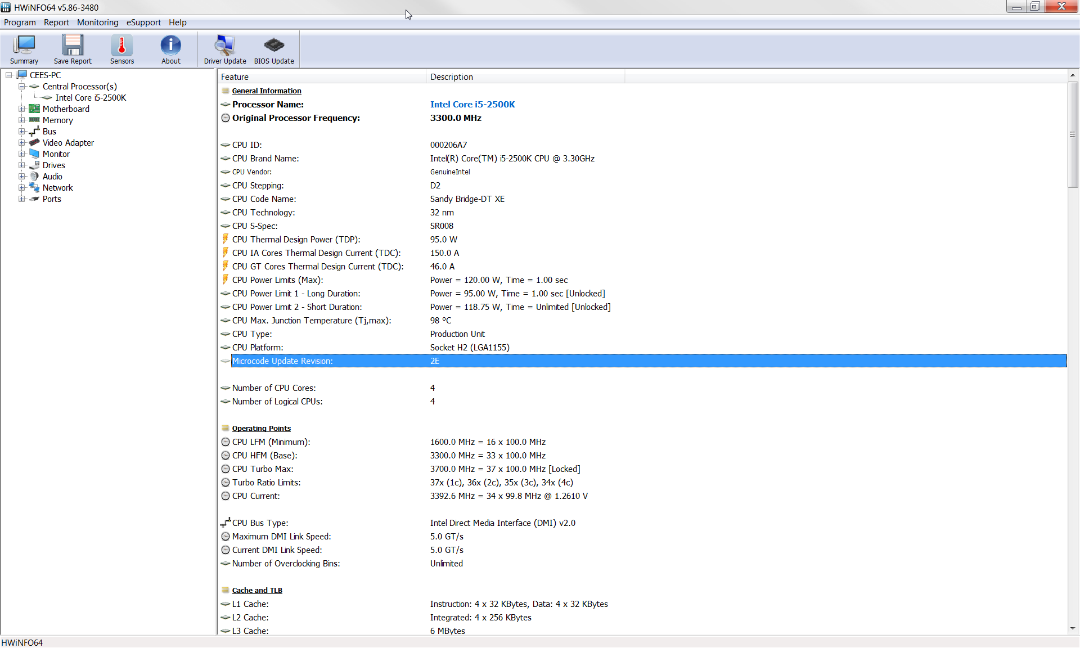
Task: Expand the Drives tree node
Action: (21, 165)
